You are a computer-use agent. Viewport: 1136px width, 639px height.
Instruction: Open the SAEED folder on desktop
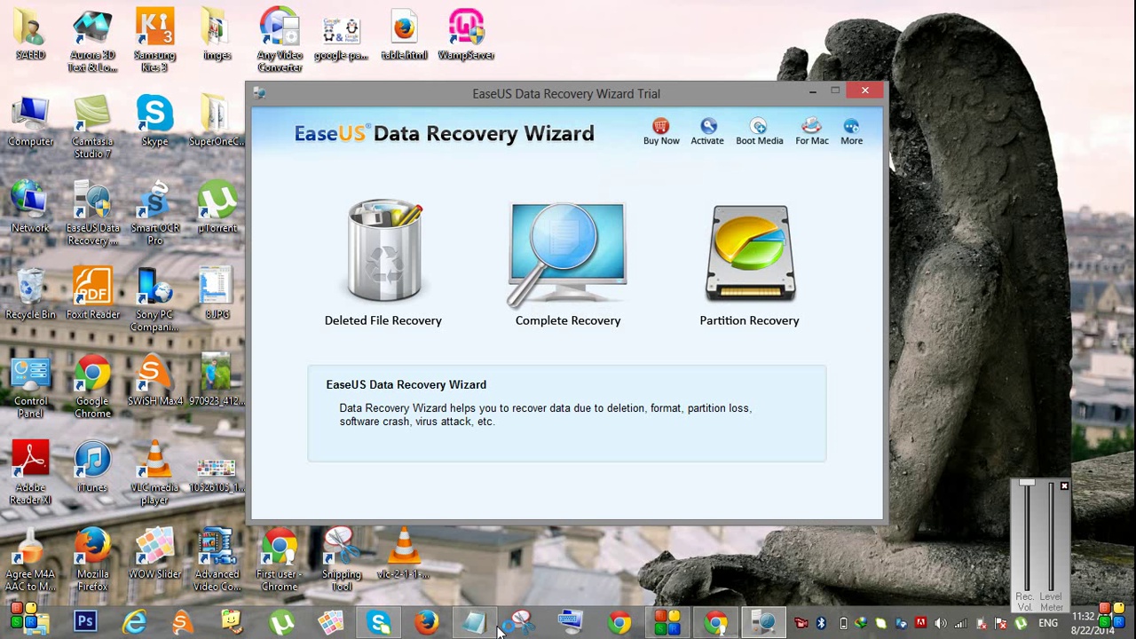click(x=30, y=35)
